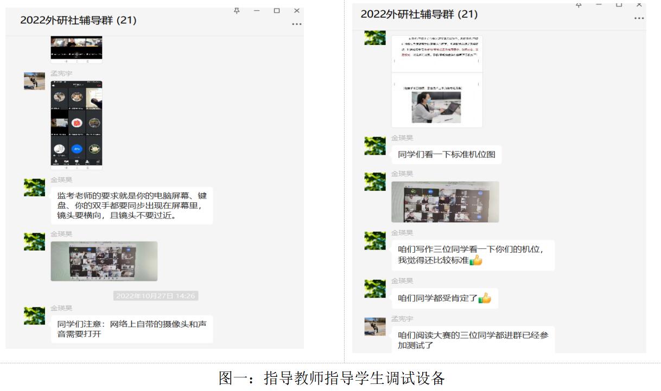Viewport: 661px width, 391px height.
Task: Open the meeting screen photo in the right chat
Action: click(x=445, y=202)
